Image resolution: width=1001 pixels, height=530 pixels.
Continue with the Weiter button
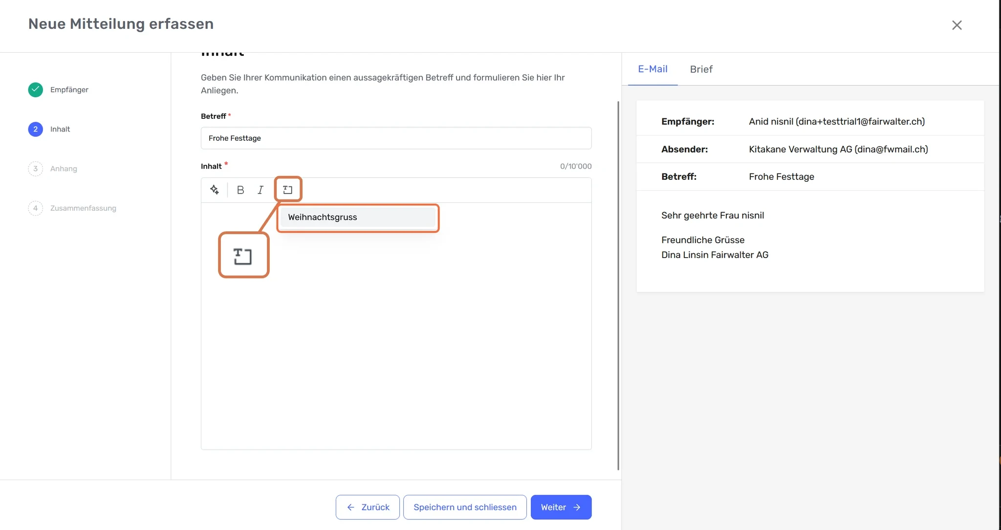pyautogui.click(x=561, y=507)
